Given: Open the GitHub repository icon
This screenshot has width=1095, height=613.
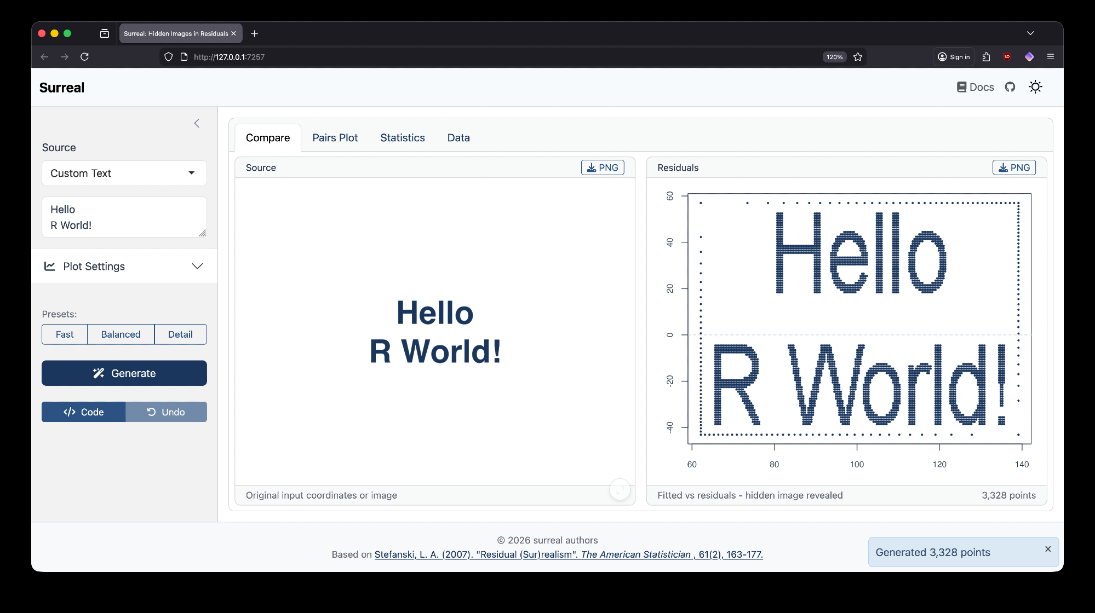Looking at the screenshot, I should tap(1010, 87).
